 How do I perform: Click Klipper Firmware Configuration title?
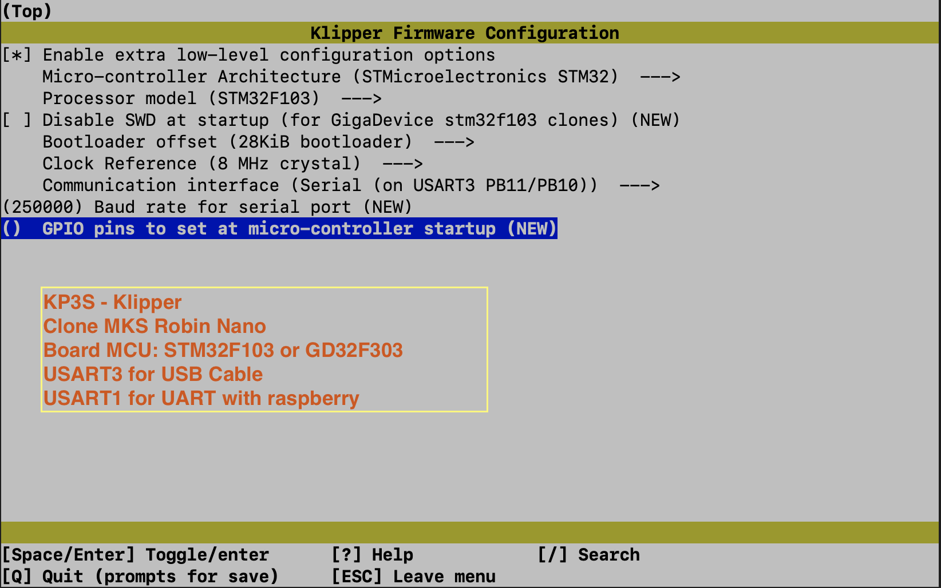465,33
